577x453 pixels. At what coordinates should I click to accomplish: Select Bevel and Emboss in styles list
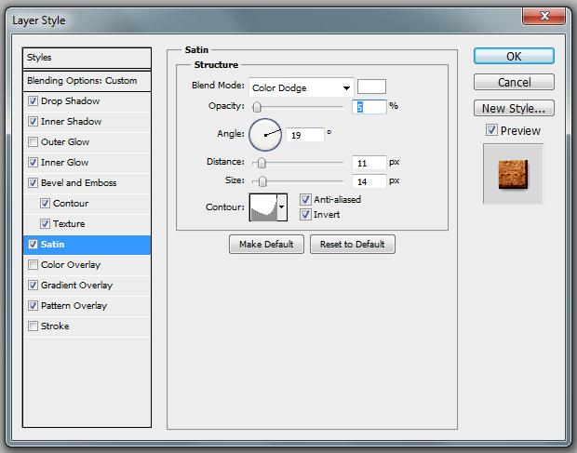[78, 183]
